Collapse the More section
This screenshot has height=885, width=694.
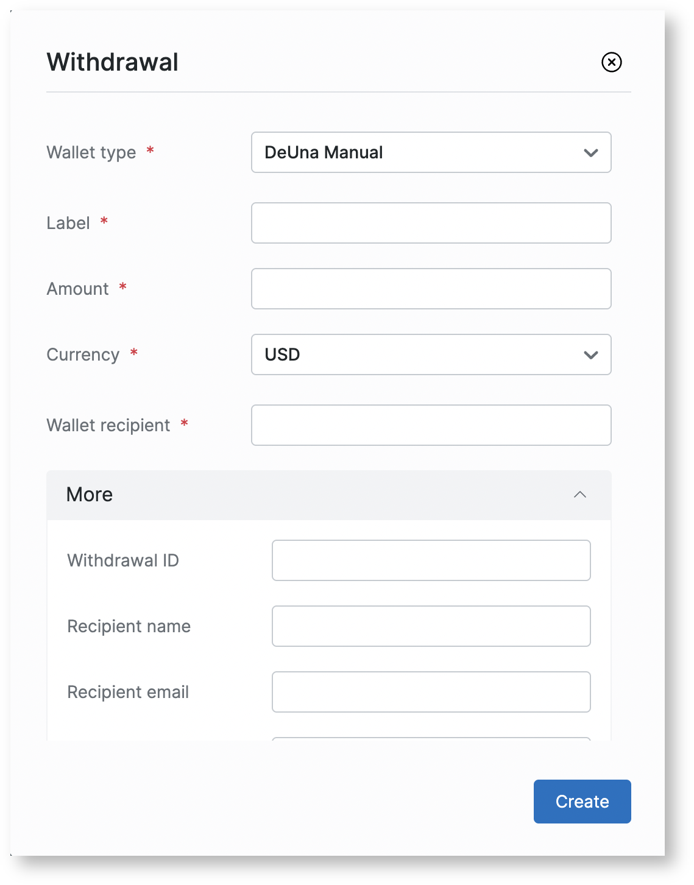pos(579,495)
